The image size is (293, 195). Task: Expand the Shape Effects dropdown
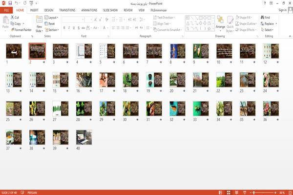point(246,30)
